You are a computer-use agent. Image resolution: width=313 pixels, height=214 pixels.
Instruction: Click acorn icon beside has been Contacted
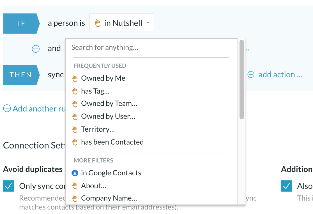pos(75,142)
